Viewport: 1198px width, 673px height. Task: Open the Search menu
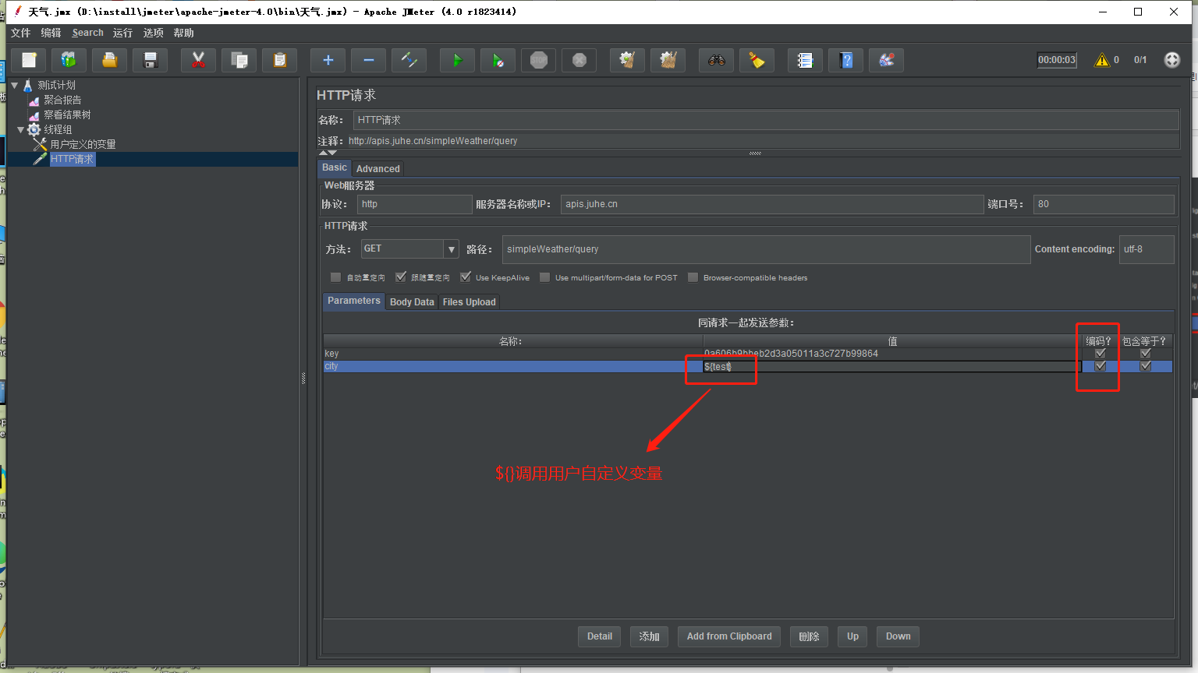pyautogui.click(x=87, y=33)
